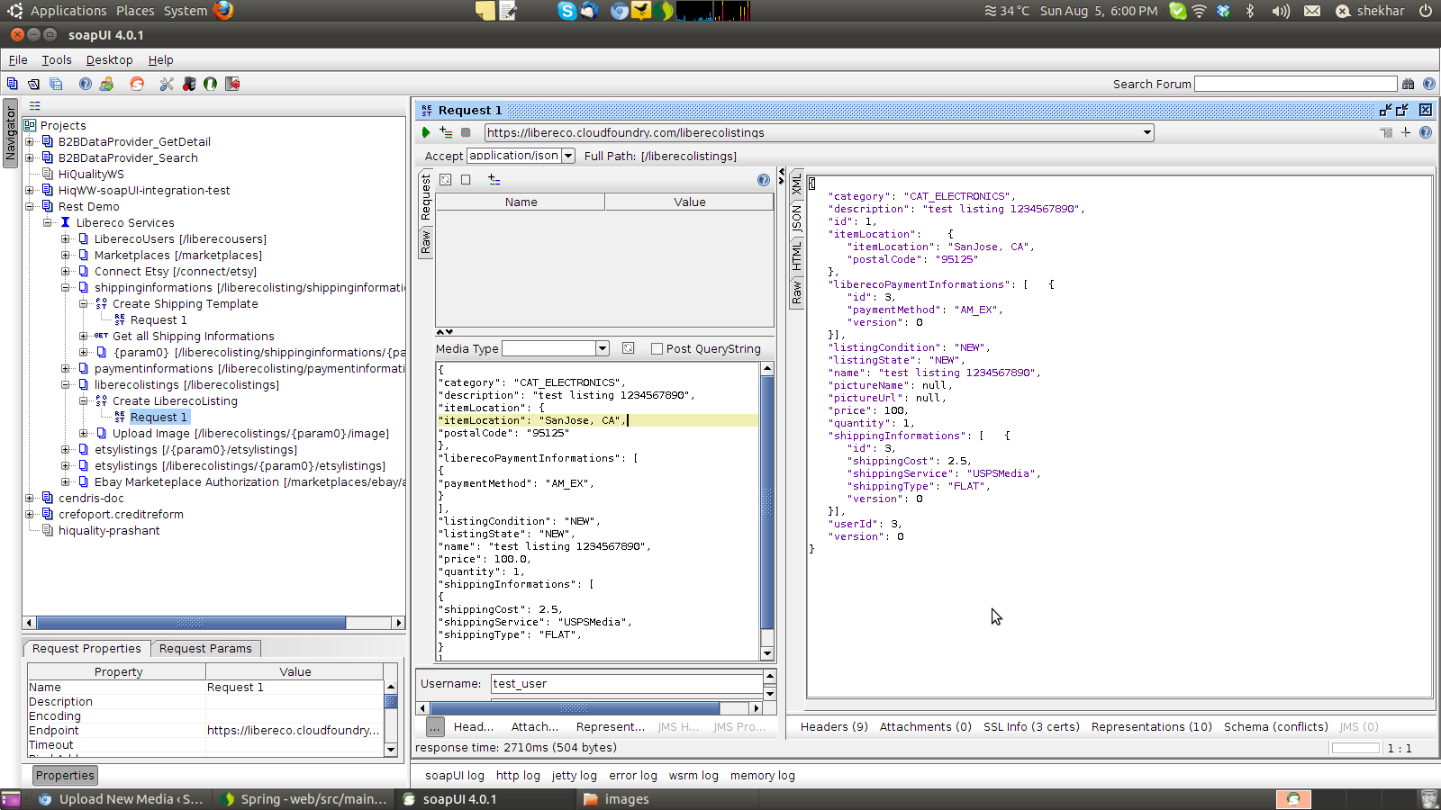Click the Exit soapUI red arrow icon

click(232, 84)
